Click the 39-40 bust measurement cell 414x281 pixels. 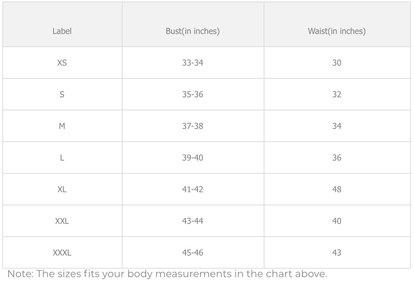click(x=193, y=158)
